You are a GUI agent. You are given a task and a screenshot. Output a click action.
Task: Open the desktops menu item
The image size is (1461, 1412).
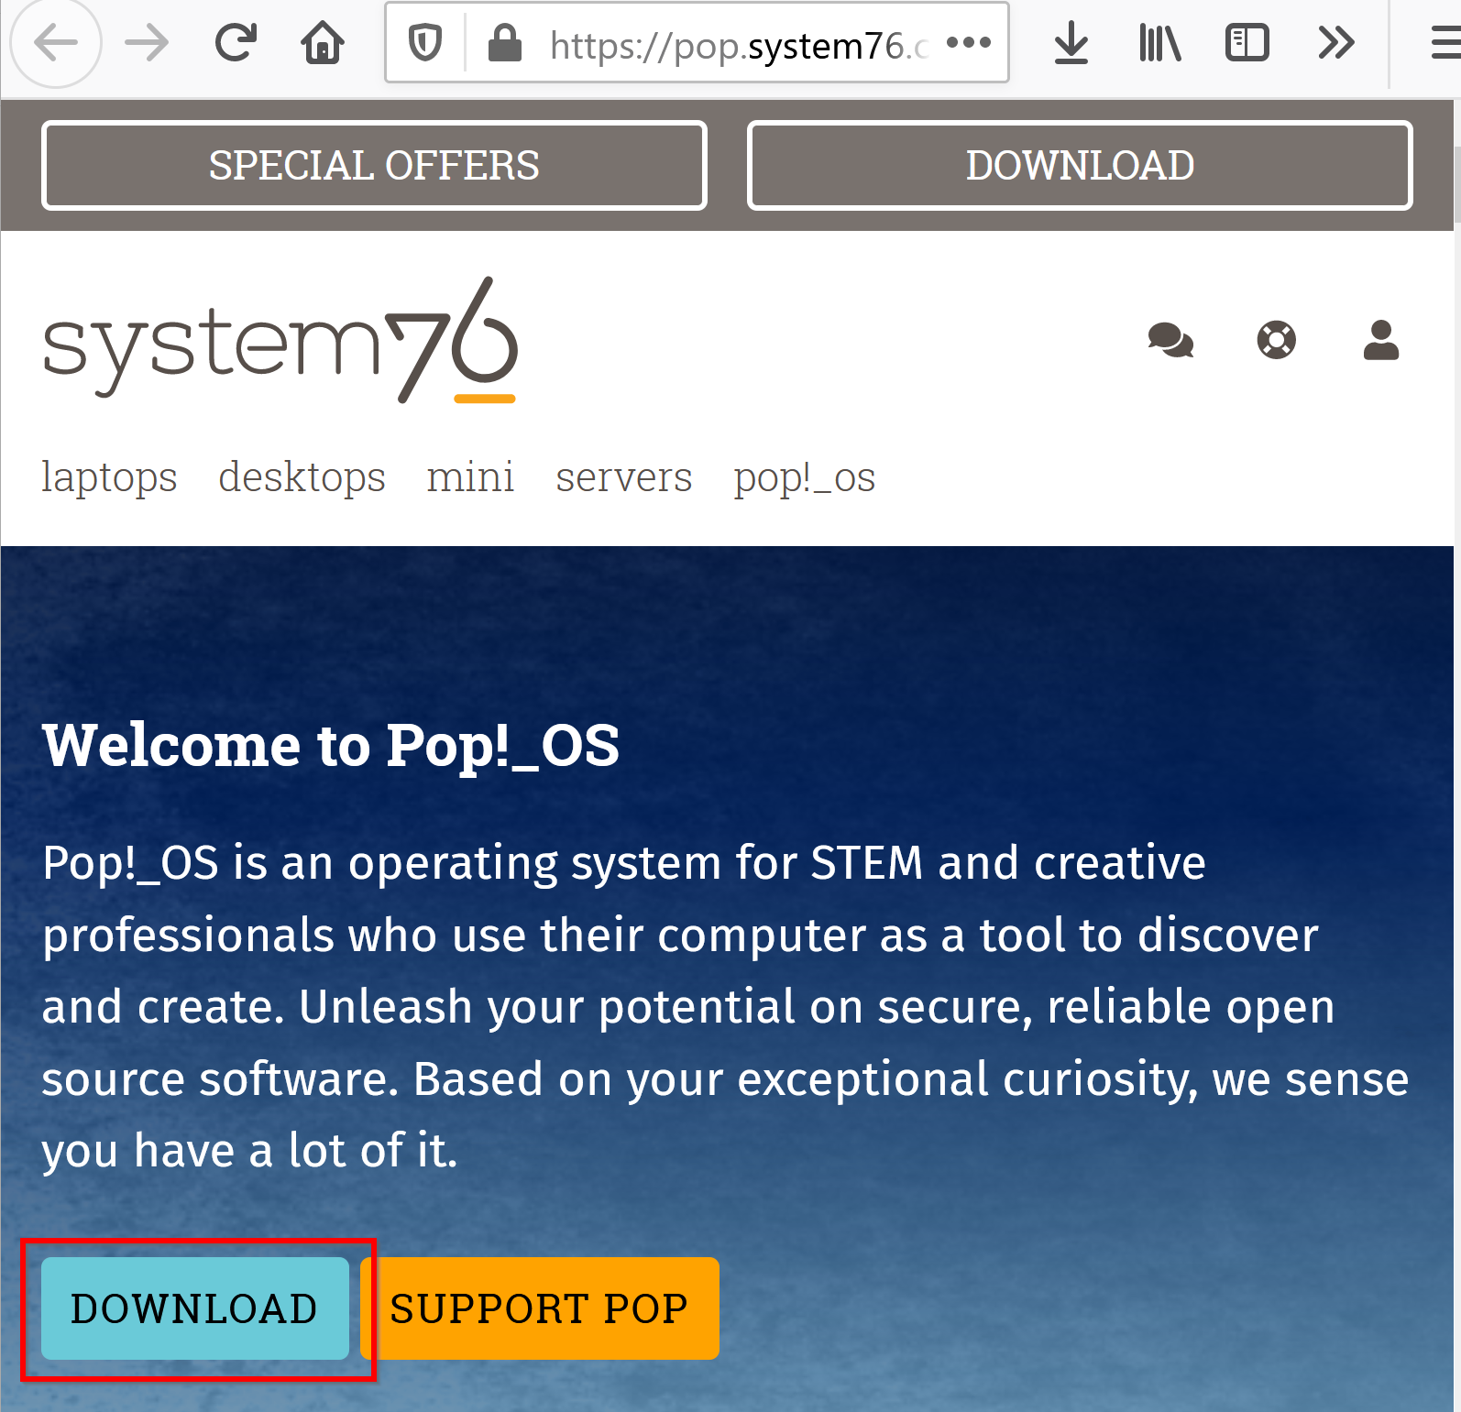pyautogui.click(x=302, y=477)
